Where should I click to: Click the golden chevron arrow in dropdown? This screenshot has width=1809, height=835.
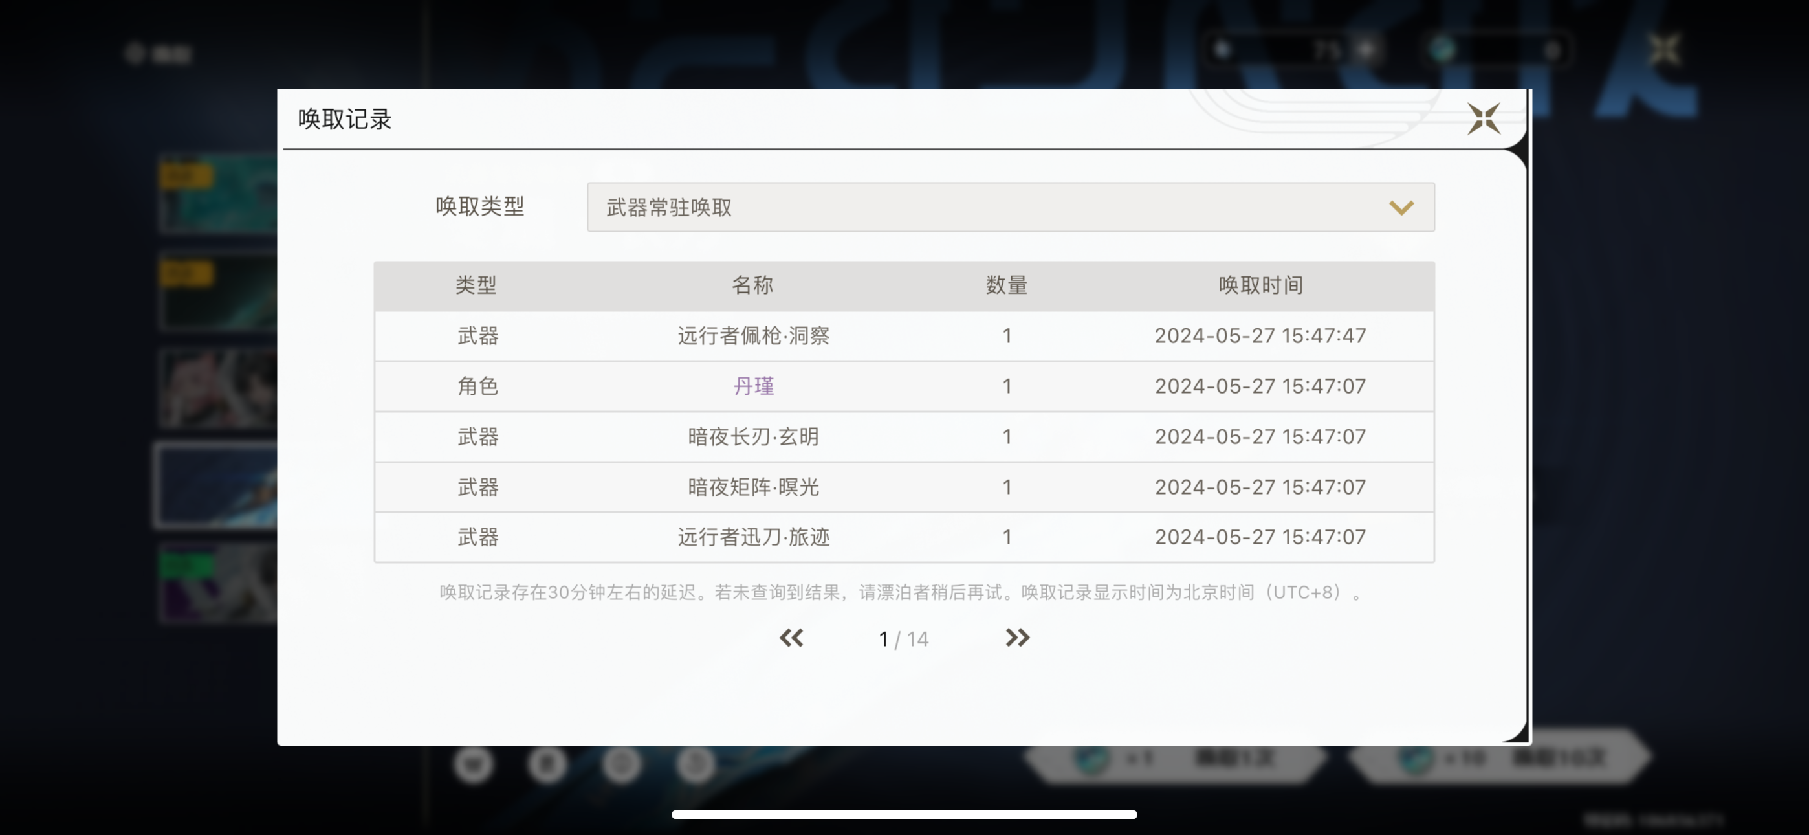click(1401, 207)
